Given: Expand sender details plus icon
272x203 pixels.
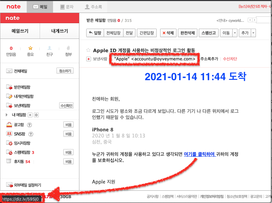Looking at the screenshot, I should coord(89,59).
